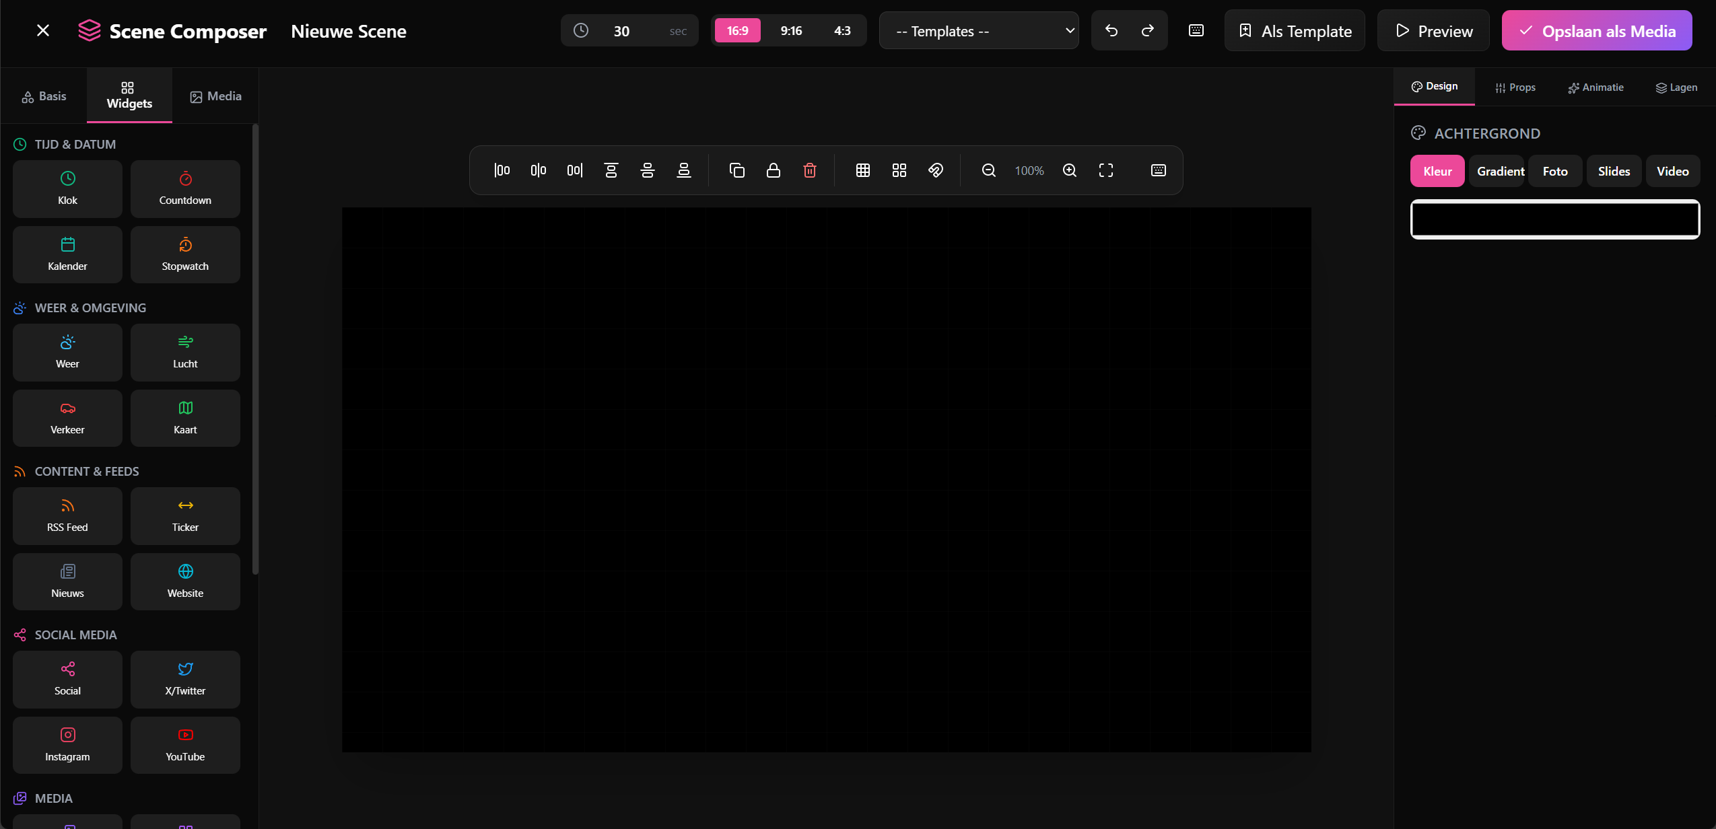
Task: Open the Klok widget
Action: 67,188
